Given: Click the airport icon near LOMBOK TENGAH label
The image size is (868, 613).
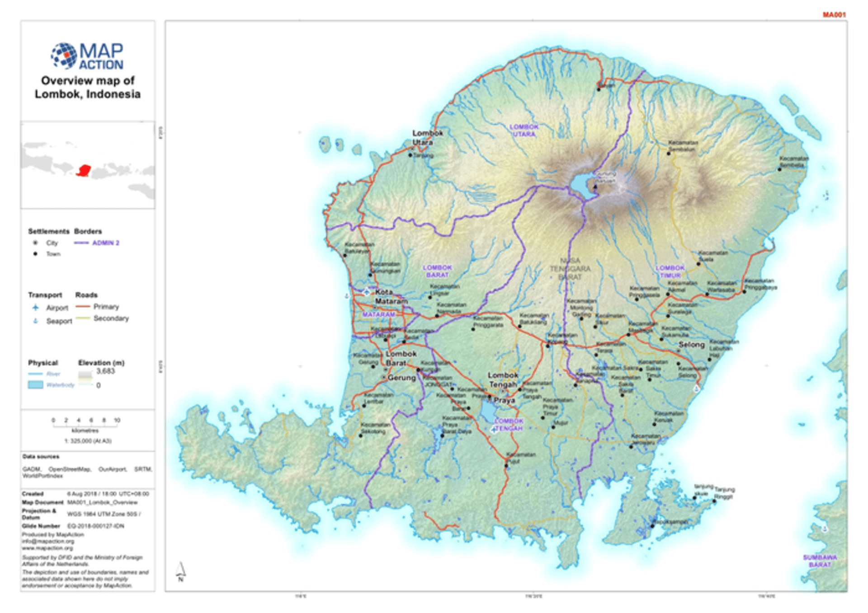Looking at the screenshot, I should pyautogui.click(x=494, y=430).
